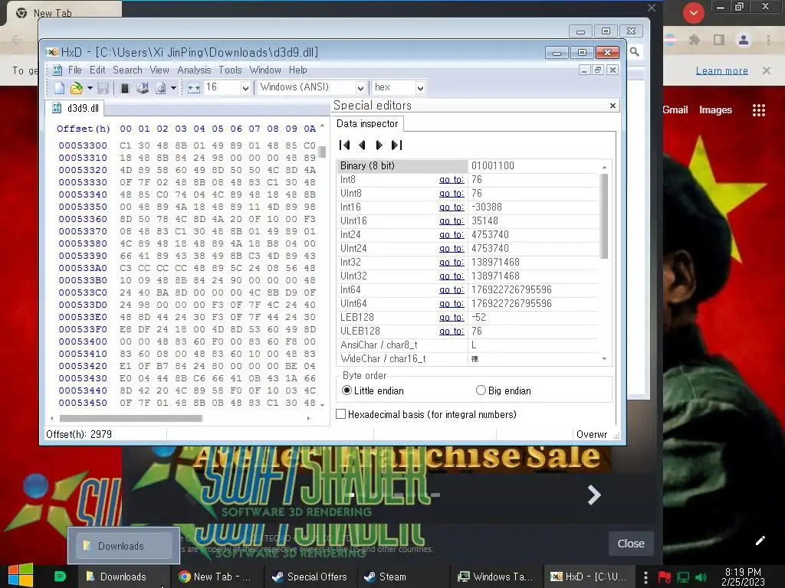Open the Analysis menu
785x588 pixels.
(194, 70)
